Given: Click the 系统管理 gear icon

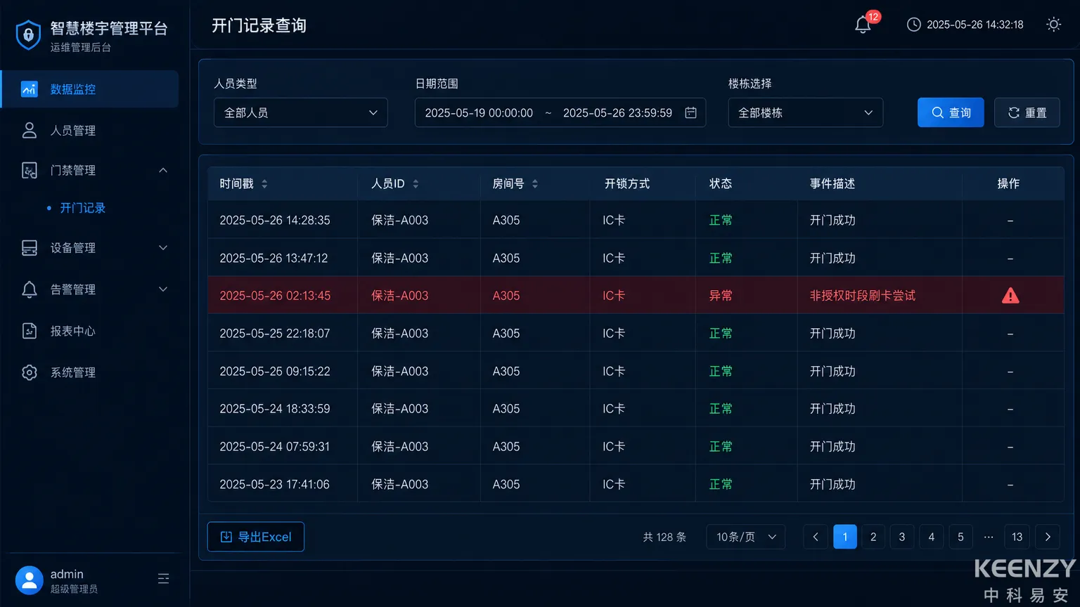Looking at the screenshot, I should point(29,372).
